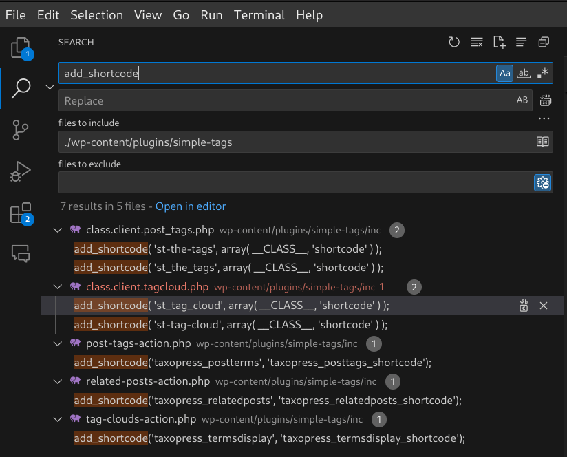
Task: Open the Explorer view in activity bar
Action: 21,47
